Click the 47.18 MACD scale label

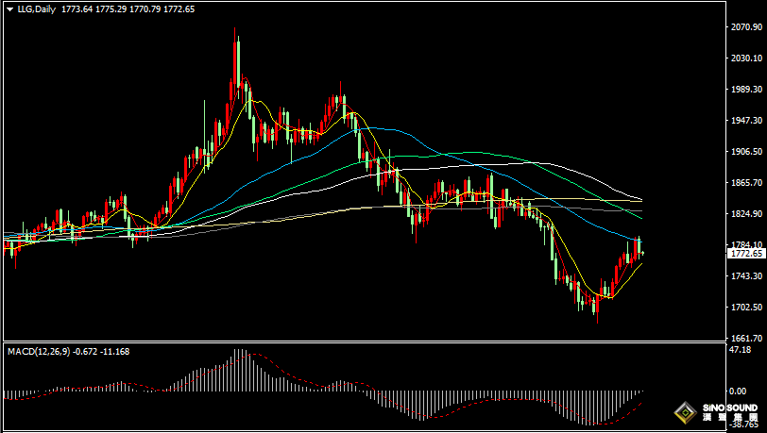(x=740, y=350)
